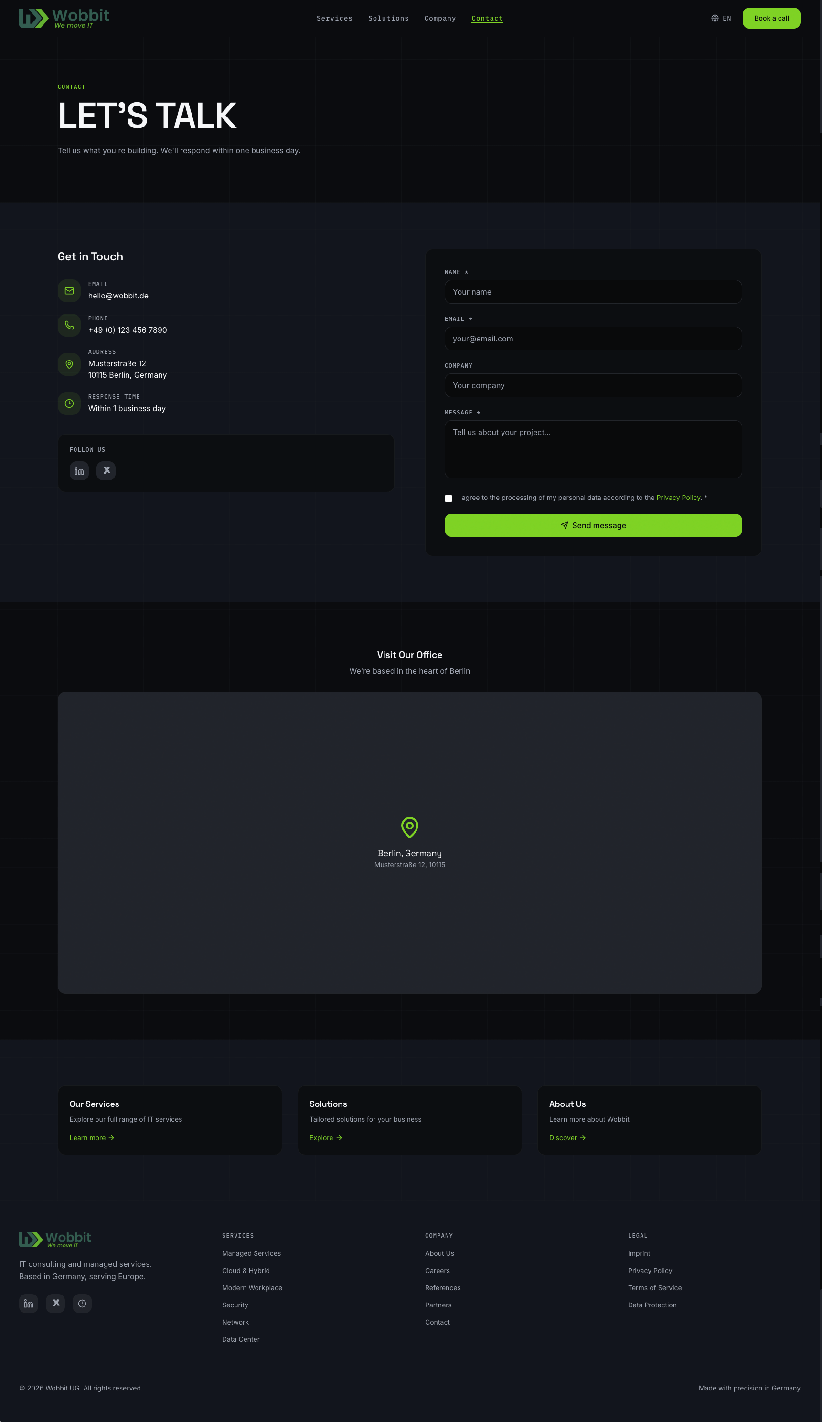Open the Services navigation menu
The height and width of the screenshot is (1422, 822).
pos(334,18)
